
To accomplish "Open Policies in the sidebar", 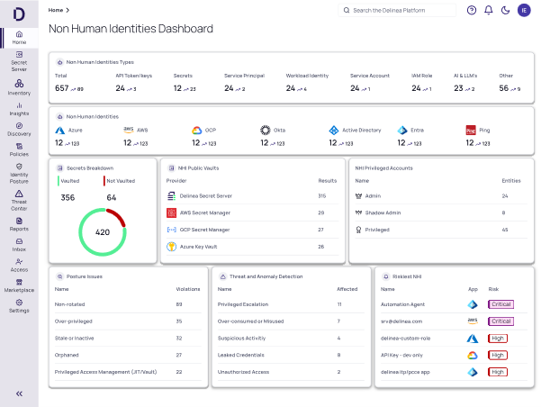I will tap(19, 149).
